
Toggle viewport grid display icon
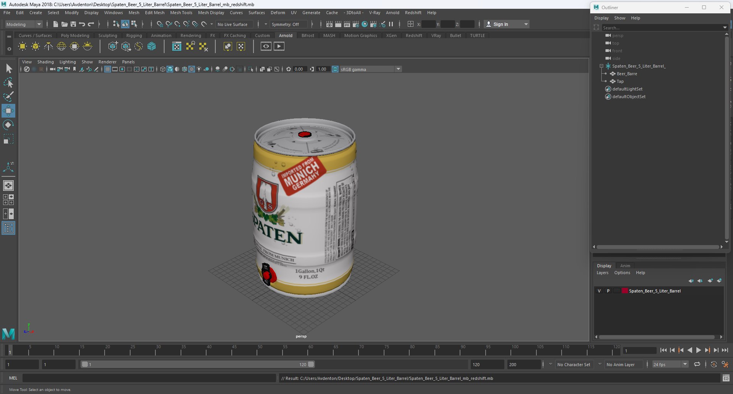[108, 69]
